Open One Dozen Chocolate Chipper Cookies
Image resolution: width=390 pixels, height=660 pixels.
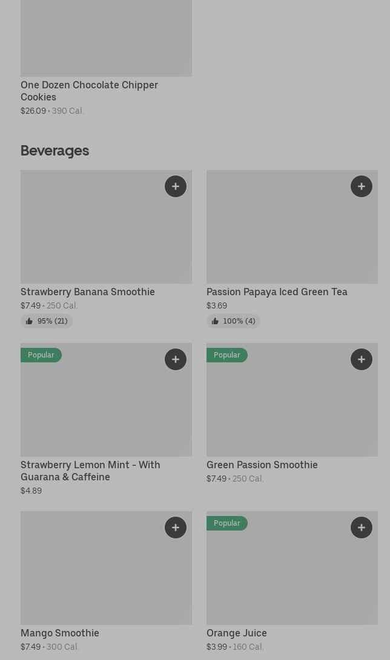pos(89,91)
